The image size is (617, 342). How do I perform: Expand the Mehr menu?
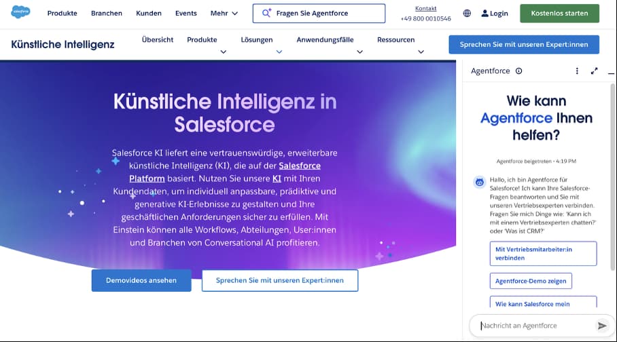[224, 14]
